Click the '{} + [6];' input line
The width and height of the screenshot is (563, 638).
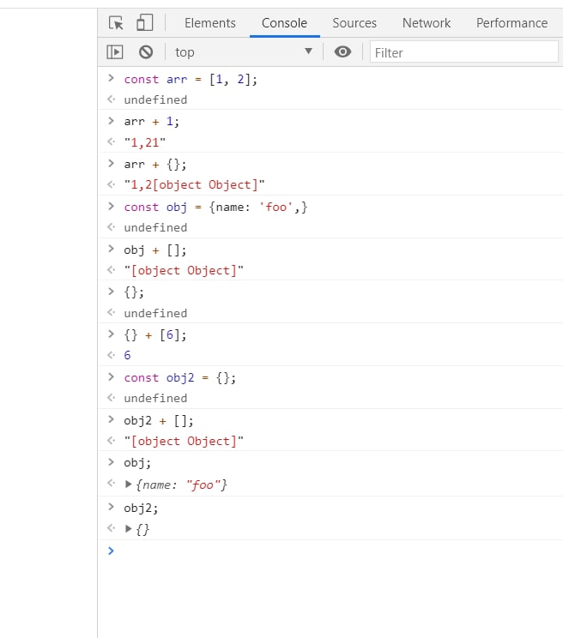[x=155, y=335]
